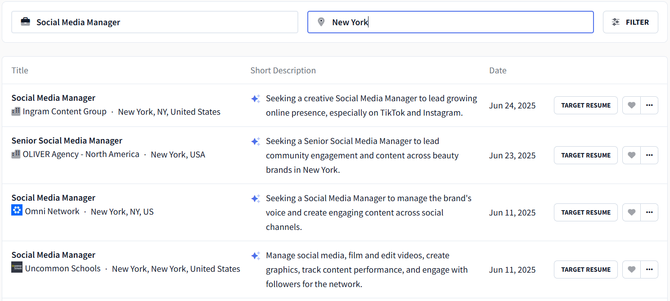Image resolution: width=670 pixels, height=301 pixels.
Task: Heart the Omni Network job posting
Action: [x=631, y=212]
